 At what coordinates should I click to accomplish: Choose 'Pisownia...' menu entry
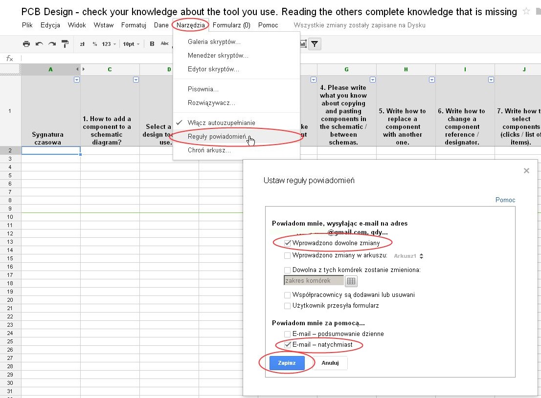[x=236, y=89]
